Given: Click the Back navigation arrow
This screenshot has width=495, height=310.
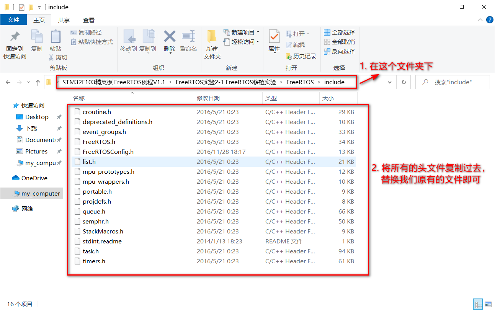Looking at the screenshot, I should (8, 82).
